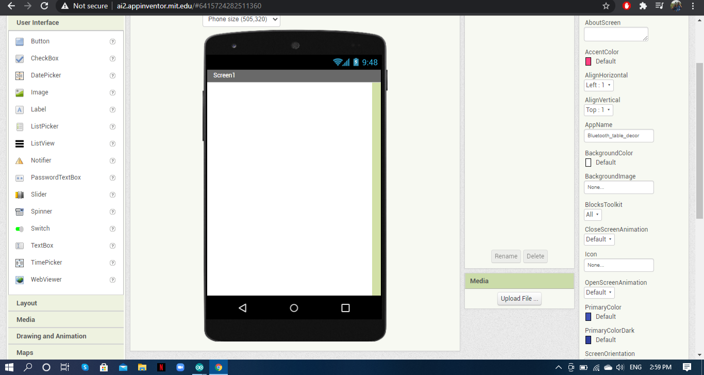Image resolution: width=704 pixels, height=375 pixels.
Task: Click the Button component icon in palette
Action: [20, 42]
